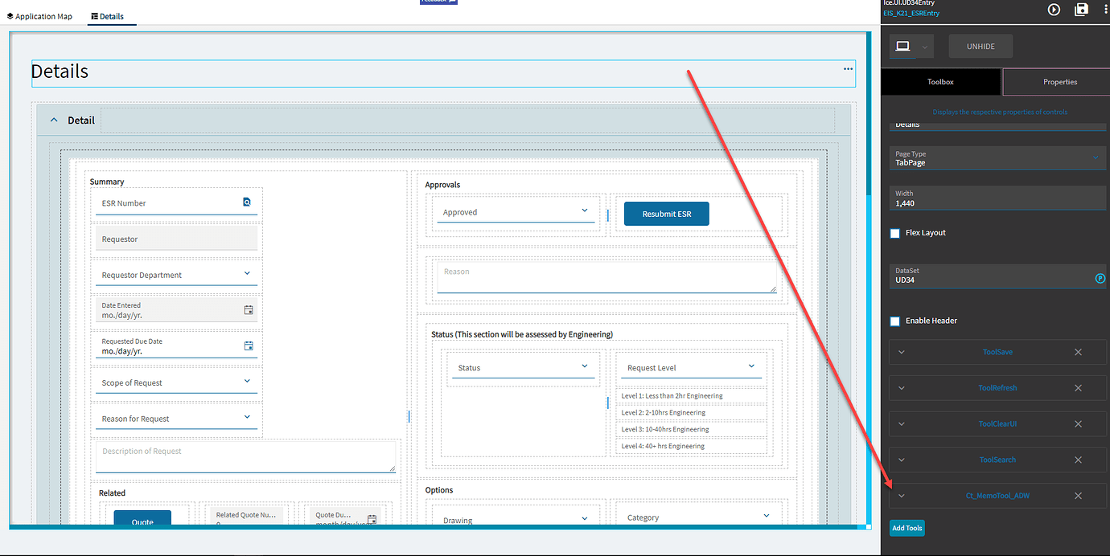Select the Details tab
Screen dimensions: 1110x556
click(x=111, y=15)
